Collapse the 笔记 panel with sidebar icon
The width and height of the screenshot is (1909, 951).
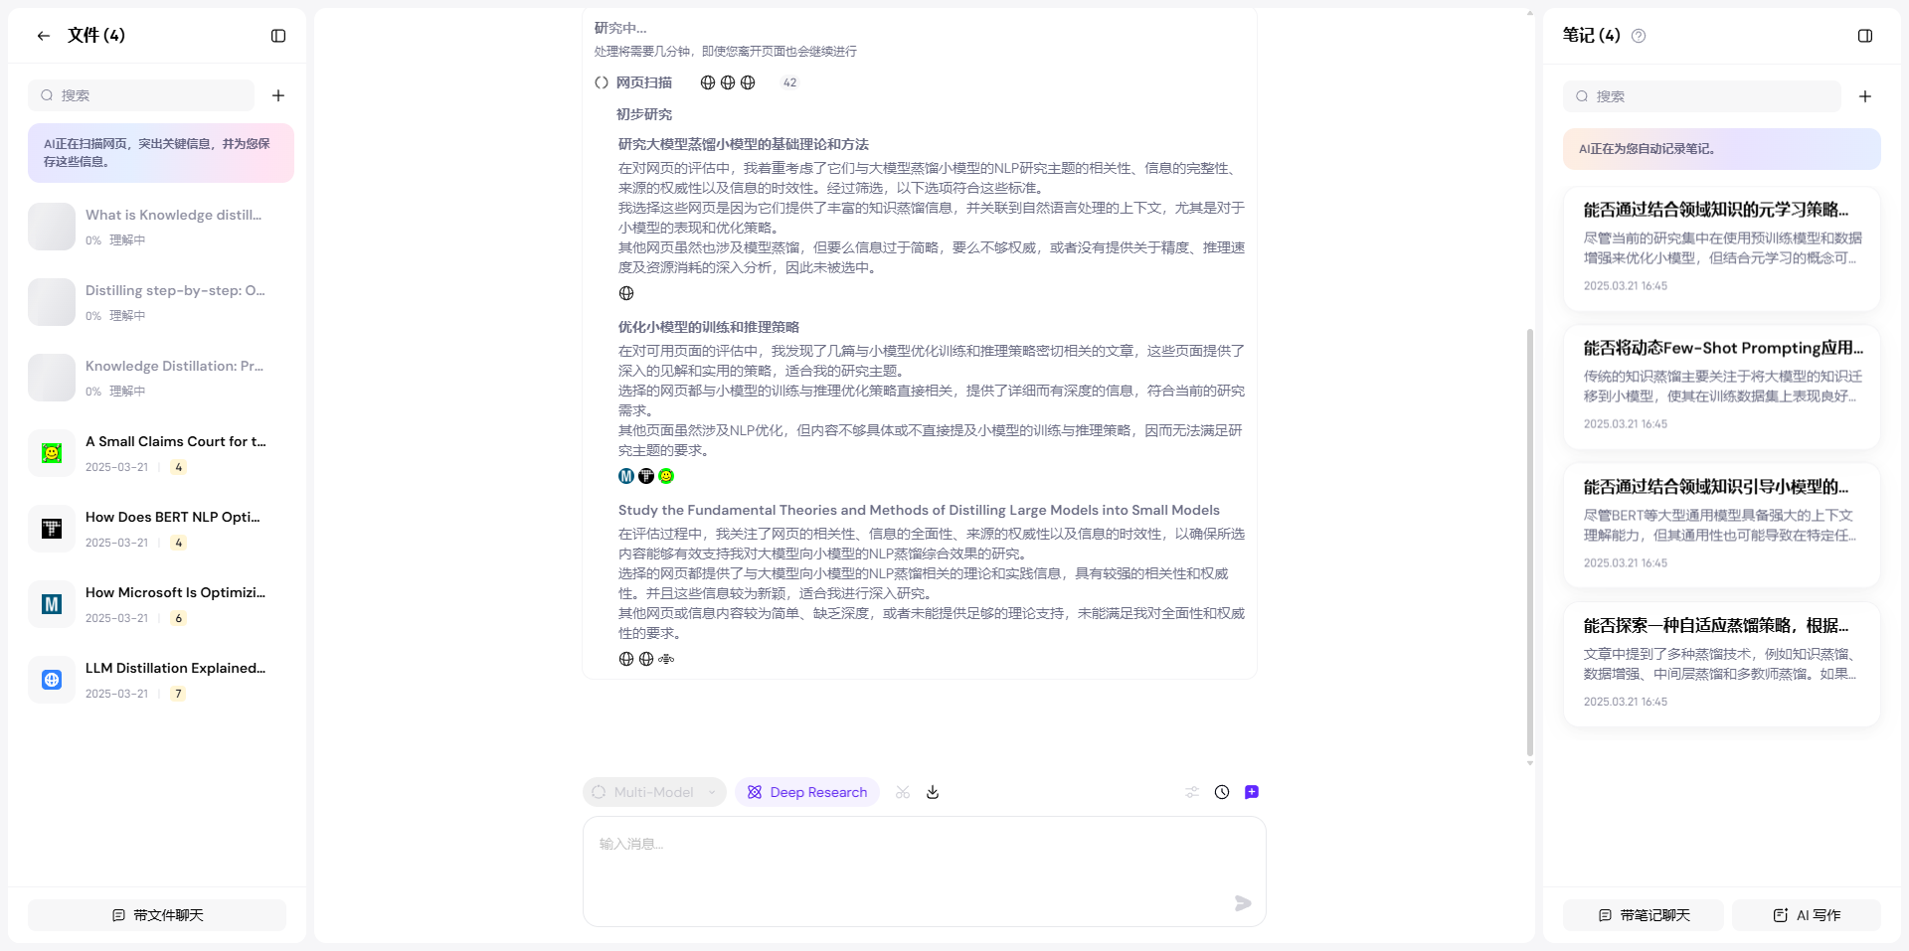click(x=1864, y=36)
